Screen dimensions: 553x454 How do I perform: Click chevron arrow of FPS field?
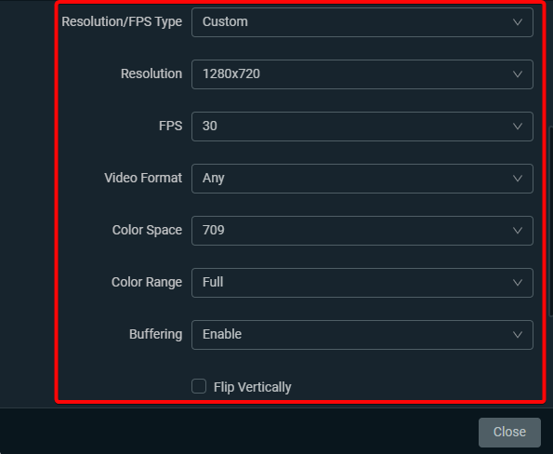pos(518,127)
